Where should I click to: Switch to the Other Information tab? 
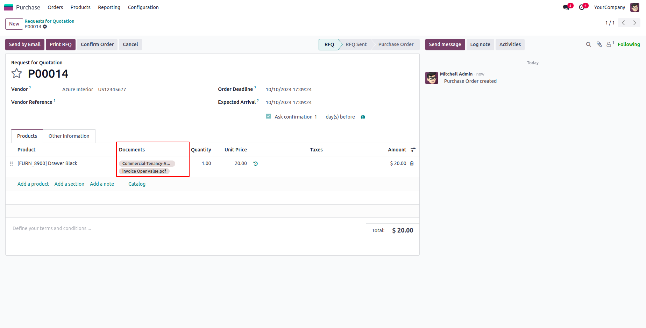69,136
